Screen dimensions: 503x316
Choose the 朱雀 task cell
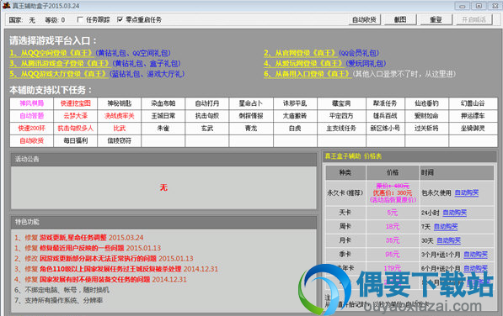(163, 129)
